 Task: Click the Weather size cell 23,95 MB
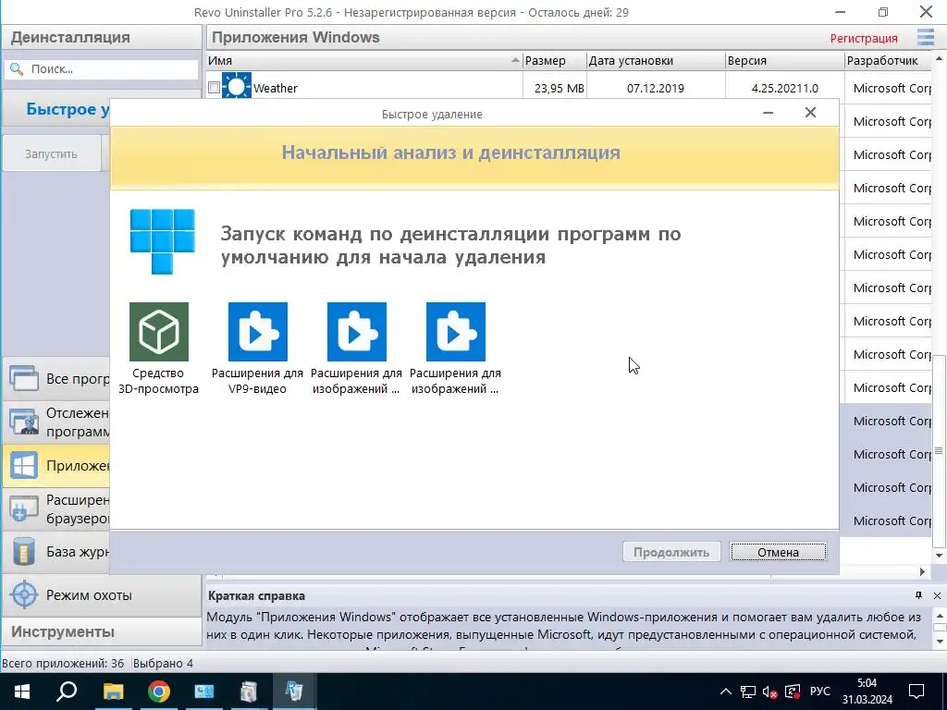(x=559, y=88)
